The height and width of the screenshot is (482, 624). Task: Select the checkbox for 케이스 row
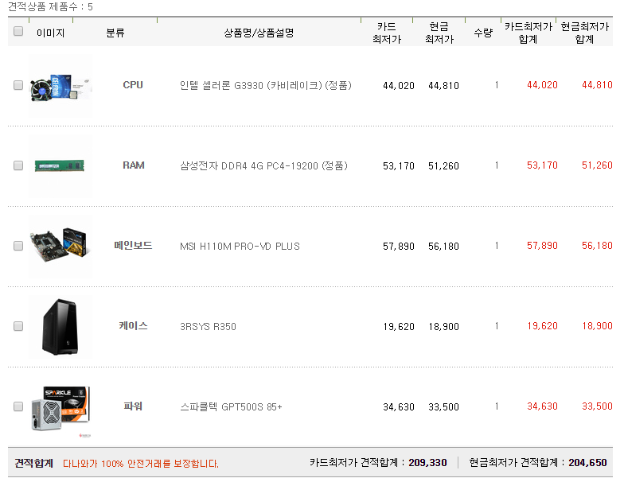(18, 326)
